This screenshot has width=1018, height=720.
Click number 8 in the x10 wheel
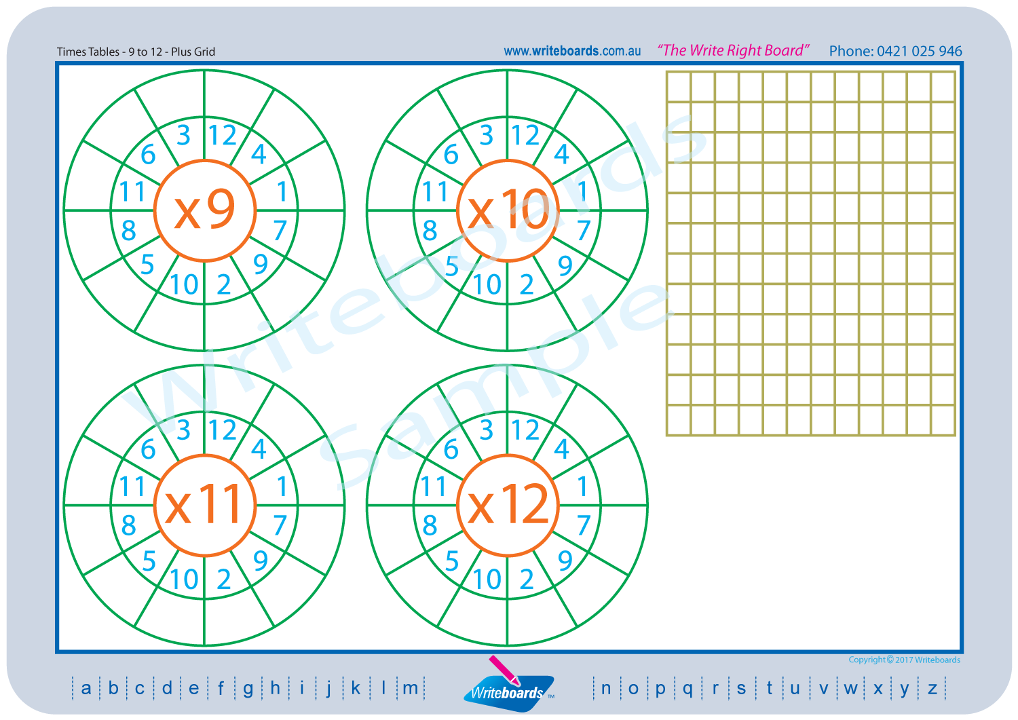(x=430, y=231)
